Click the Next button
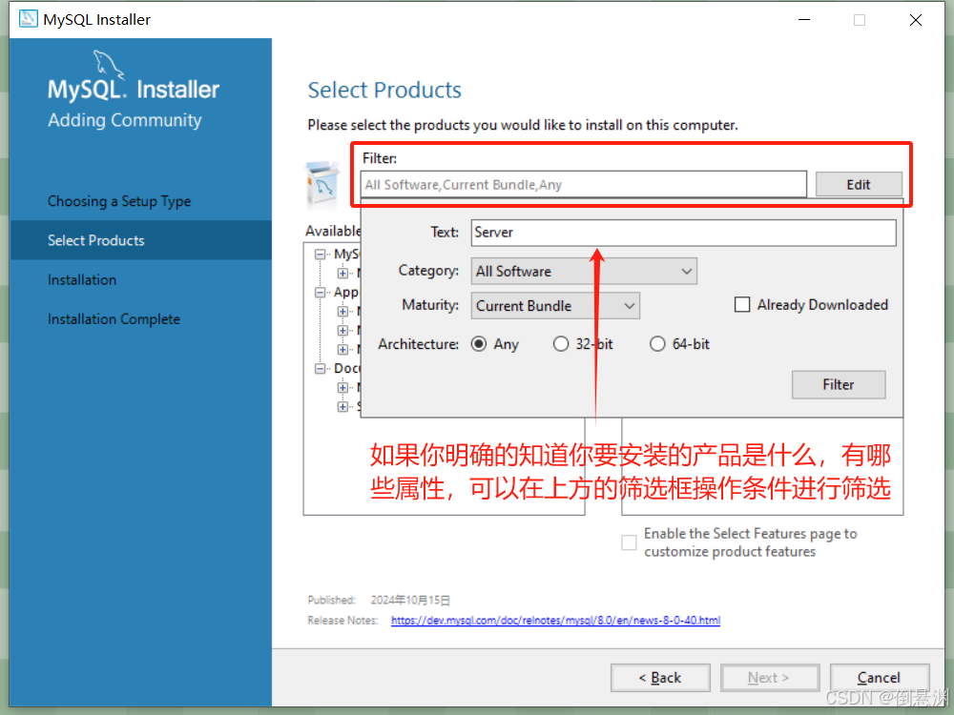This screenshot has width=954, height=715. (x=770, y=677)
